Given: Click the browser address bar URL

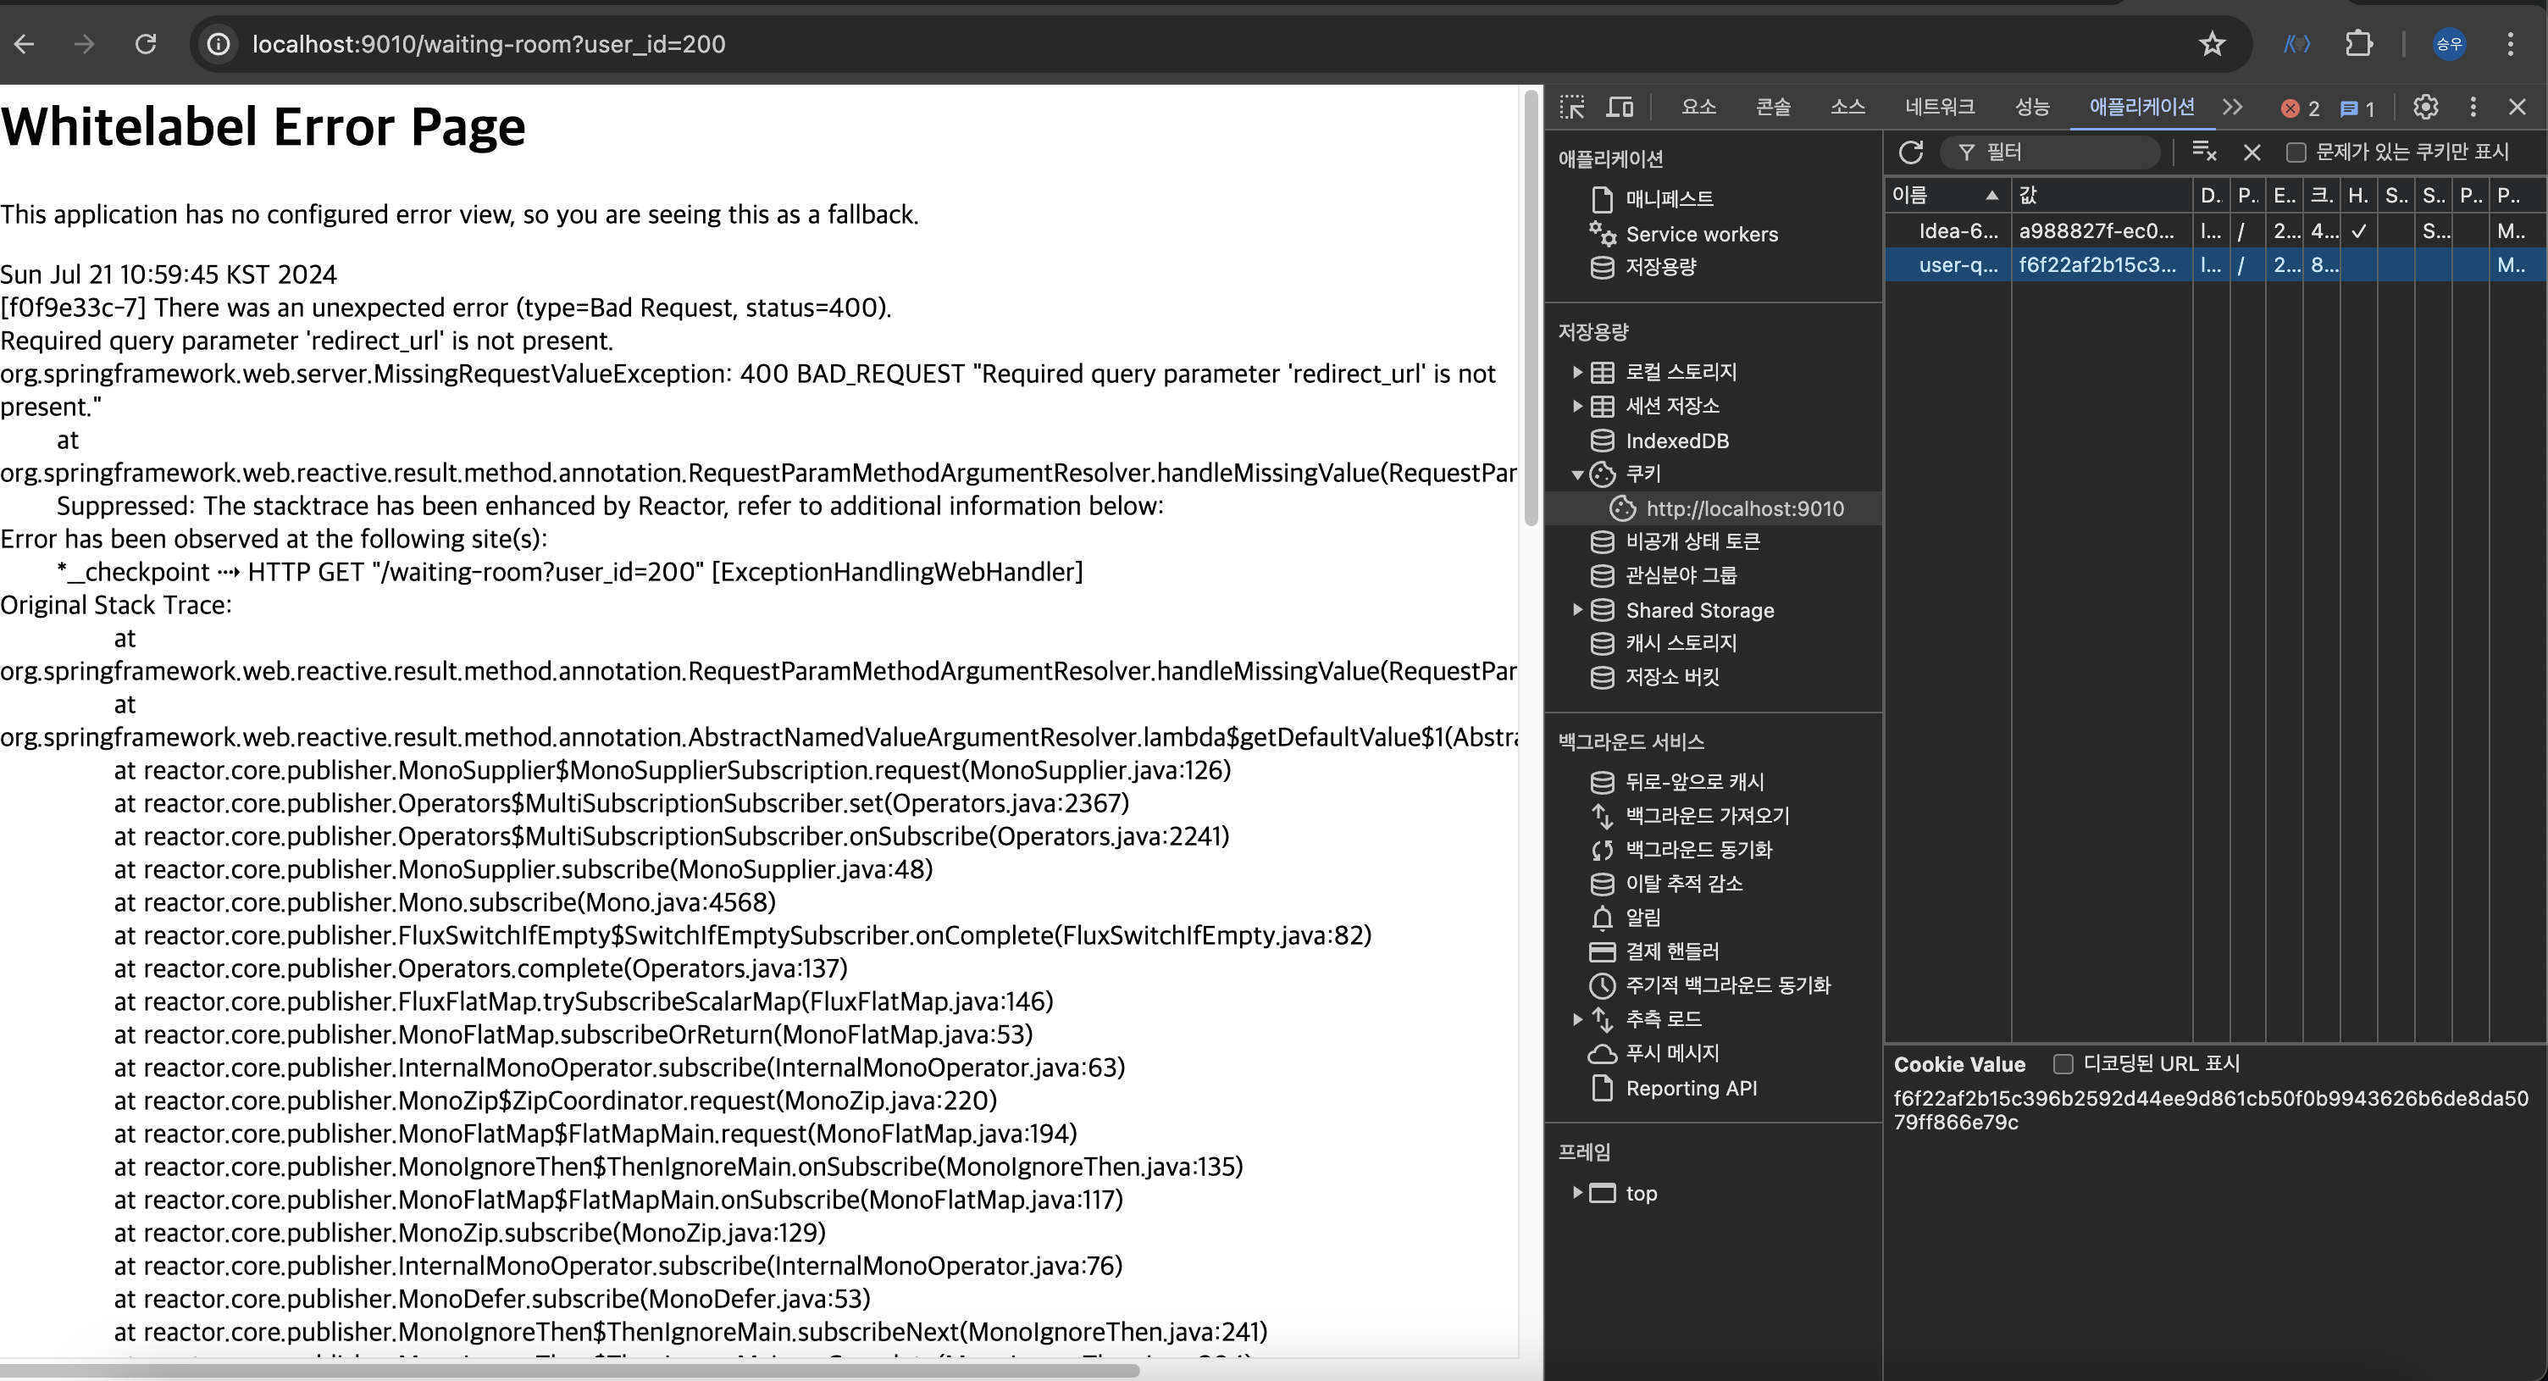Looking at the screenshot, I should coord(489,43).
